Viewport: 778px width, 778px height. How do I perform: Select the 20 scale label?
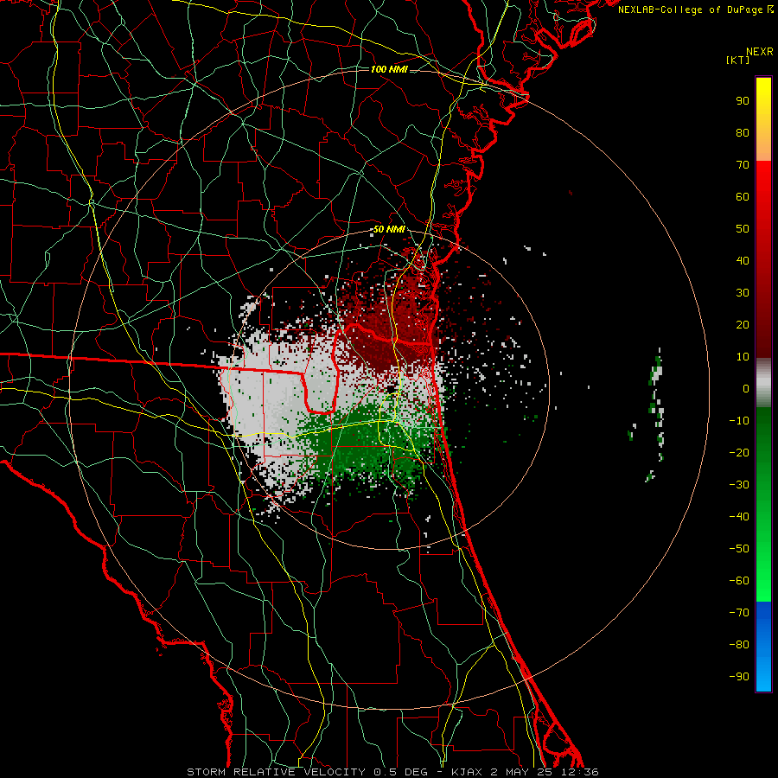click(743, 324)
